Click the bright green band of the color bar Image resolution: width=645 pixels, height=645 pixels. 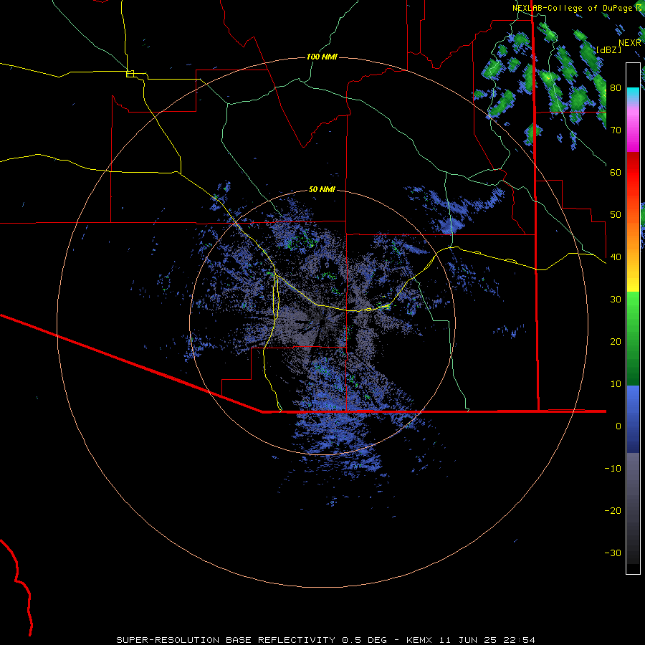tap(633, 307)
